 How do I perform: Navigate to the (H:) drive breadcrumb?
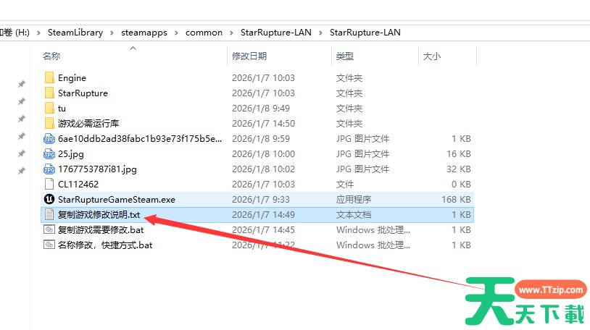pyautogui.click(x=14, y=33)
